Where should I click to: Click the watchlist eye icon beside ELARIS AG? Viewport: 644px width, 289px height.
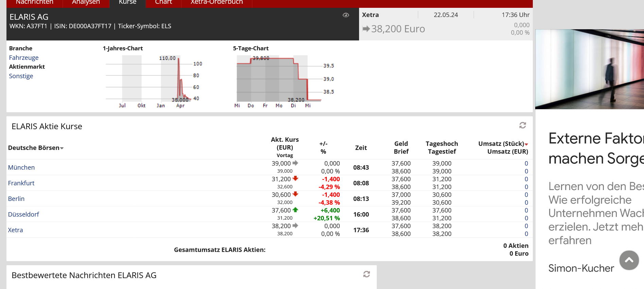pos(346,15)
